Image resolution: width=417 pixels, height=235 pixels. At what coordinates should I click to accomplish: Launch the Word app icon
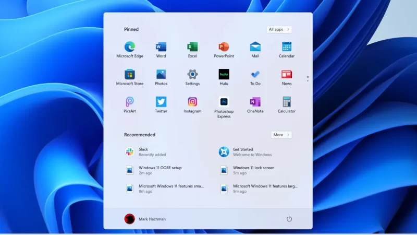coord(161,47)
